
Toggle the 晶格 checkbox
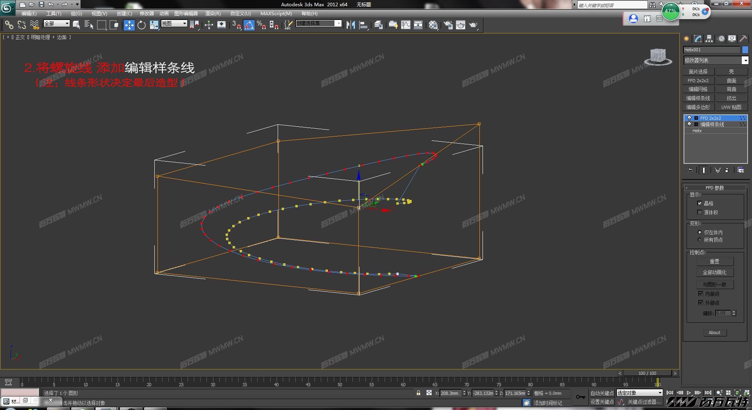tap(700, 203)
